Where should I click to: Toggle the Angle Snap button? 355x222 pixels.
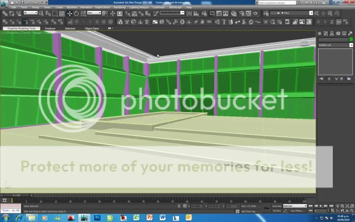[135, 14]
